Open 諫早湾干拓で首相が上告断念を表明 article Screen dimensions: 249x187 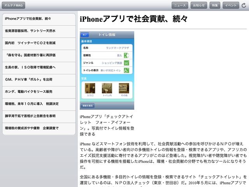(39, 117)
